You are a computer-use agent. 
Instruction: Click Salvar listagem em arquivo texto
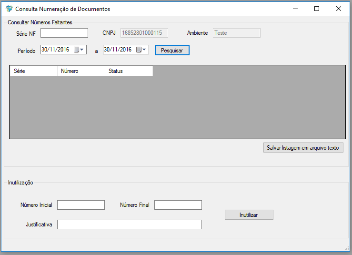[x=303, y=148]
